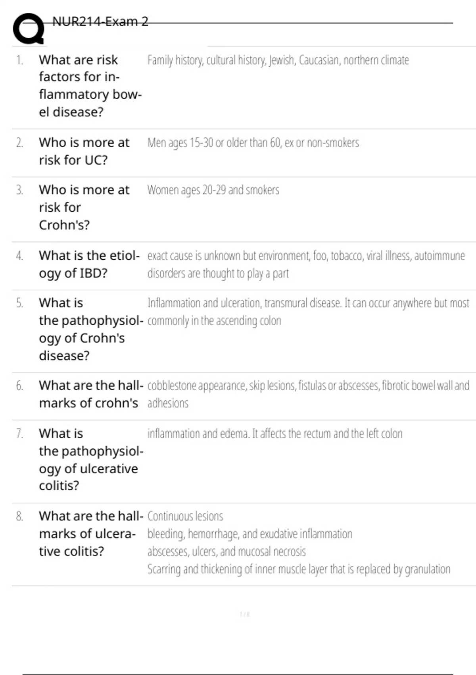This screenshot has height=675, width=476.
Task: Click answer 'Women ages 20-29 and smokers'
Action: 213,190
